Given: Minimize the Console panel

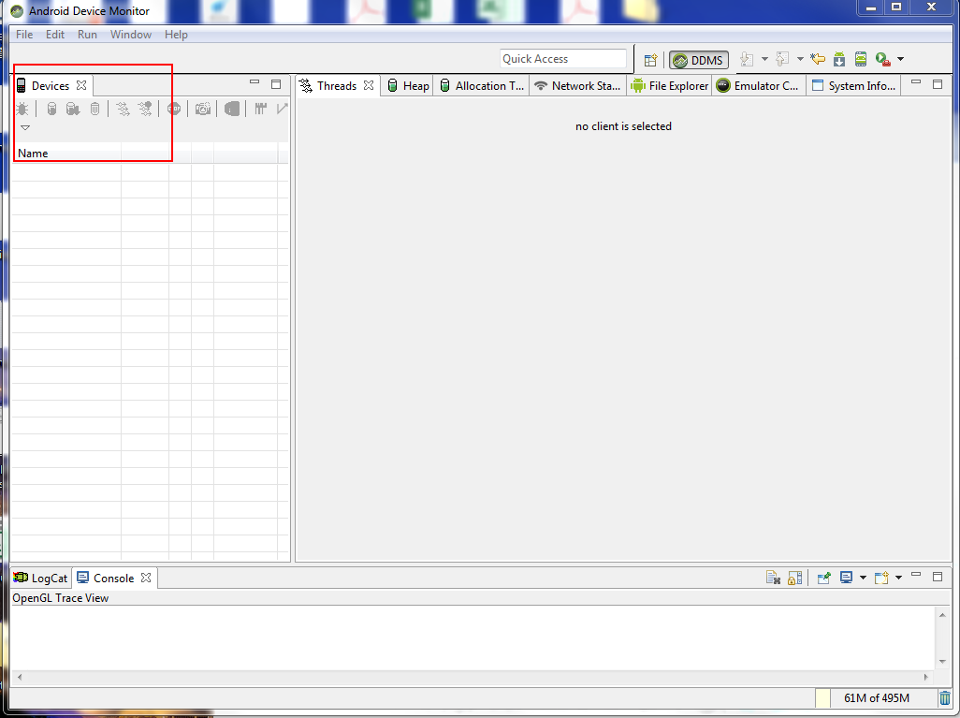Looking at the screenshot, I should [916, 575].
